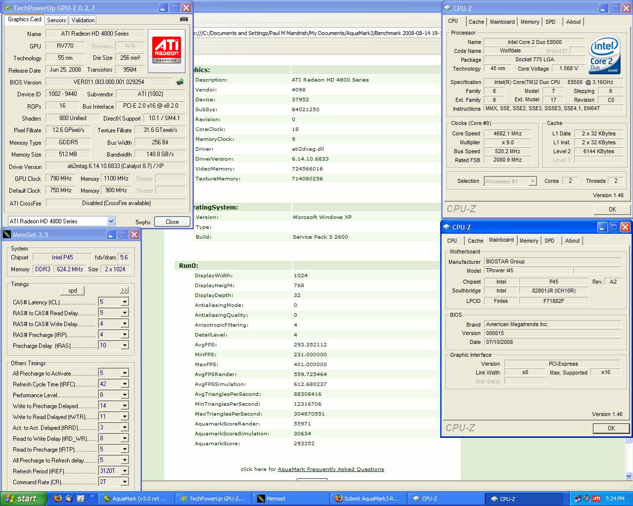The image size is (633, 506).
Task: Open Cache tab in CPU-Z processor window
Action: coord(476,22)
